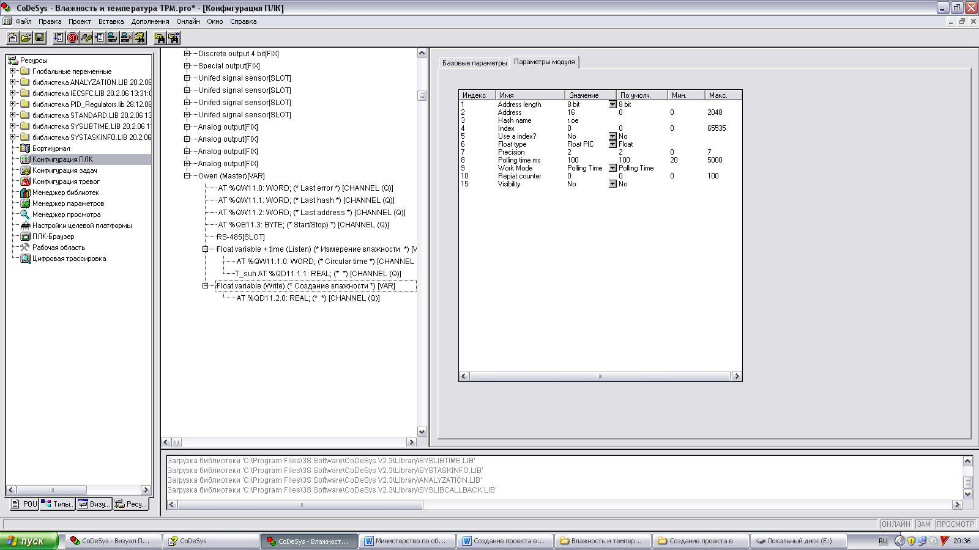979x550 pixels.
Task: Collapse Float variable (Write) node
Action: point(206,286)
